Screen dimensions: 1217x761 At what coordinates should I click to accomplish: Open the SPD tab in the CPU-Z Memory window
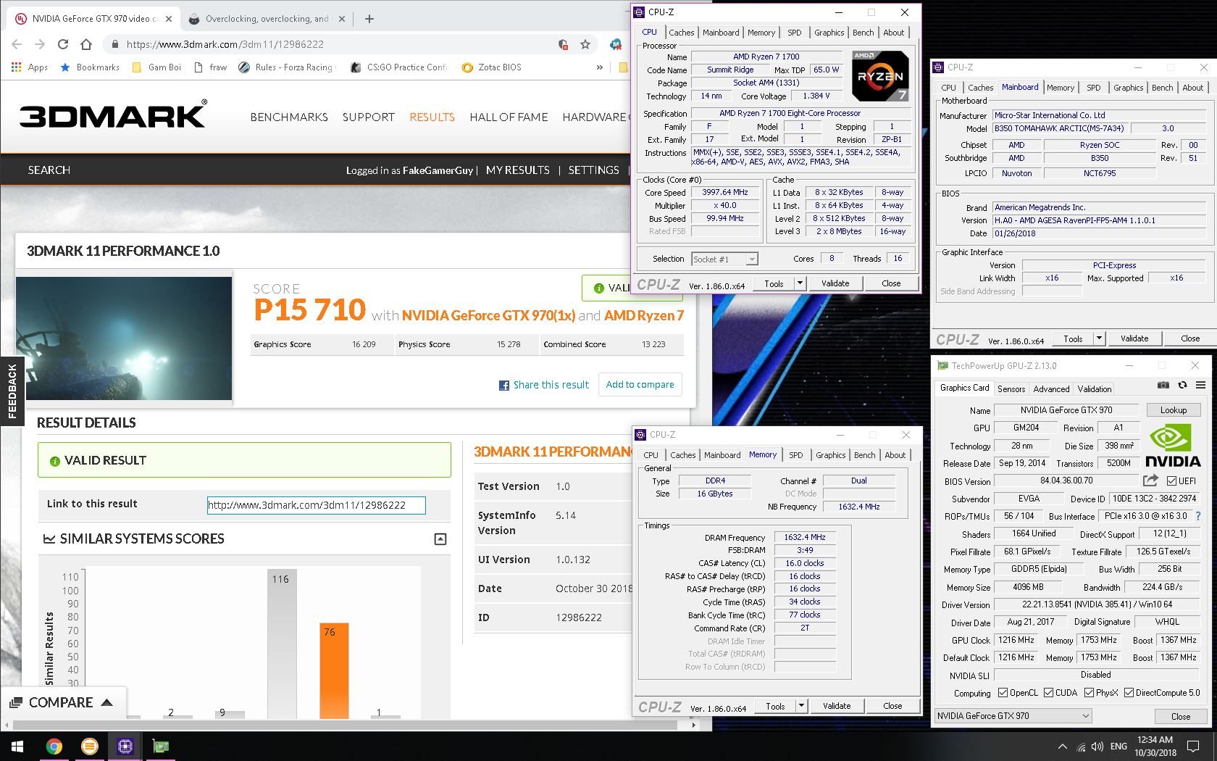[x=796, y=455]
